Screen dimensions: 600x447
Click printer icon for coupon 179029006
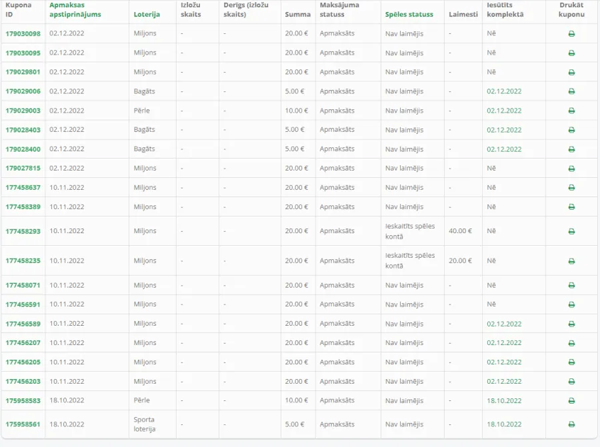(571, 91)
